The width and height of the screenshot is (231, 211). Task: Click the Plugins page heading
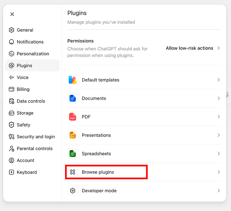[77, 13]
